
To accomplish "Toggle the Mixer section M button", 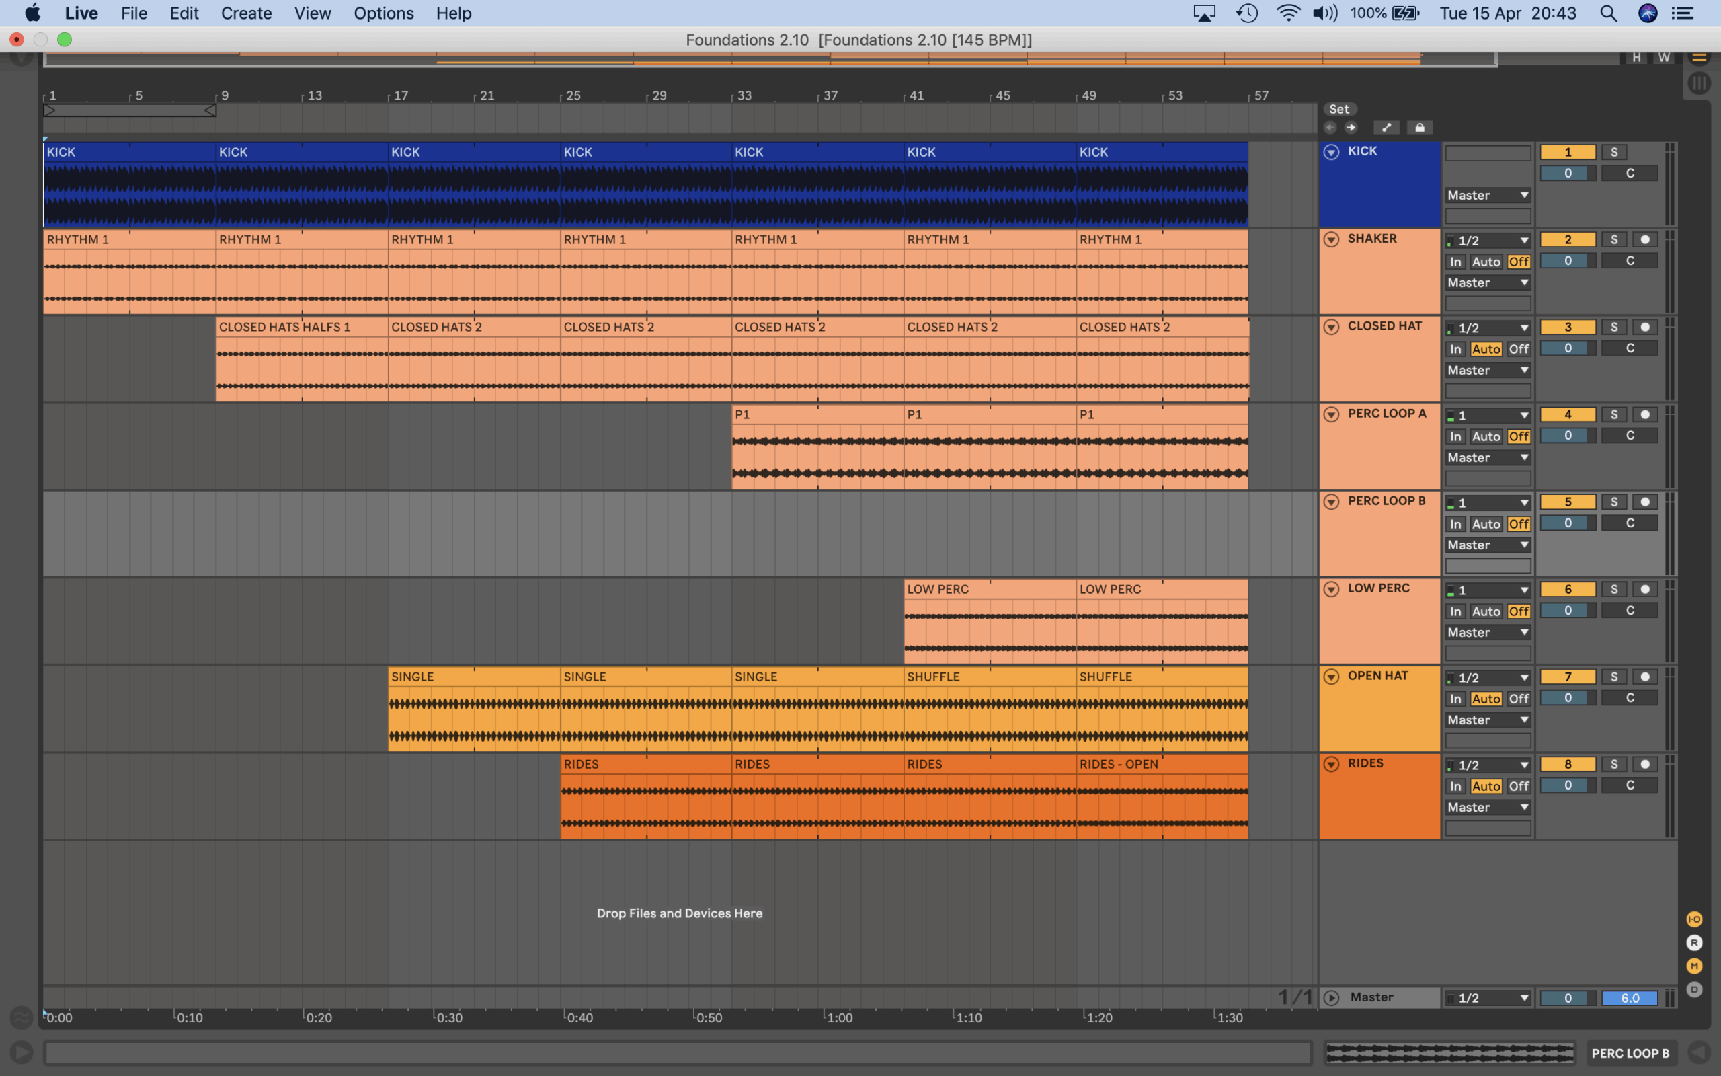I will (1694, 966).
